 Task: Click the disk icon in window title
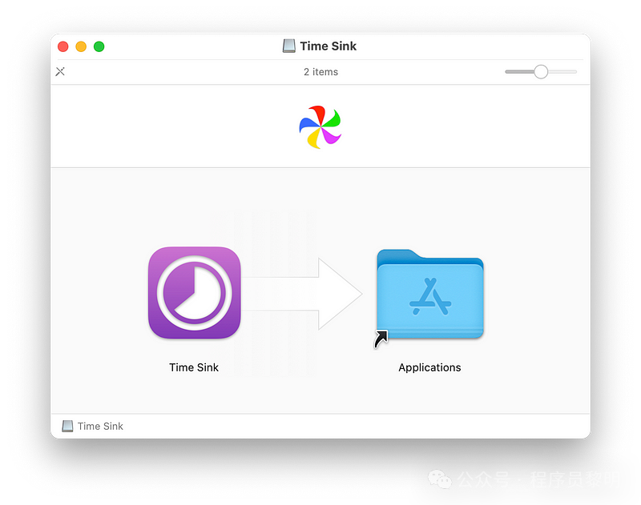[x=289, y=46]
